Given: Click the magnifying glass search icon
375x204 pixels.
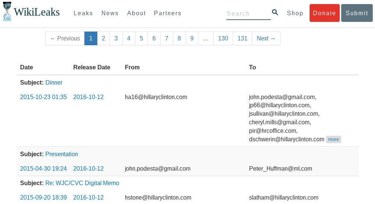Looking at the screenshot, I should click(275, 12).
